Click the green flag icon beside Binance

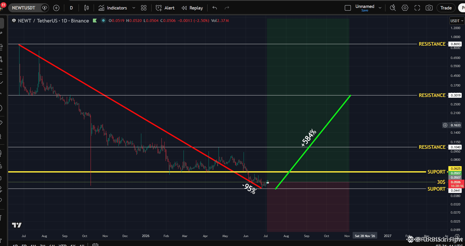[x=95, y=21]
